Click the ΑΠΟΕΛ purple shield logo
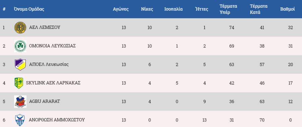Viewport: 302px width, 127px height. 20,64
